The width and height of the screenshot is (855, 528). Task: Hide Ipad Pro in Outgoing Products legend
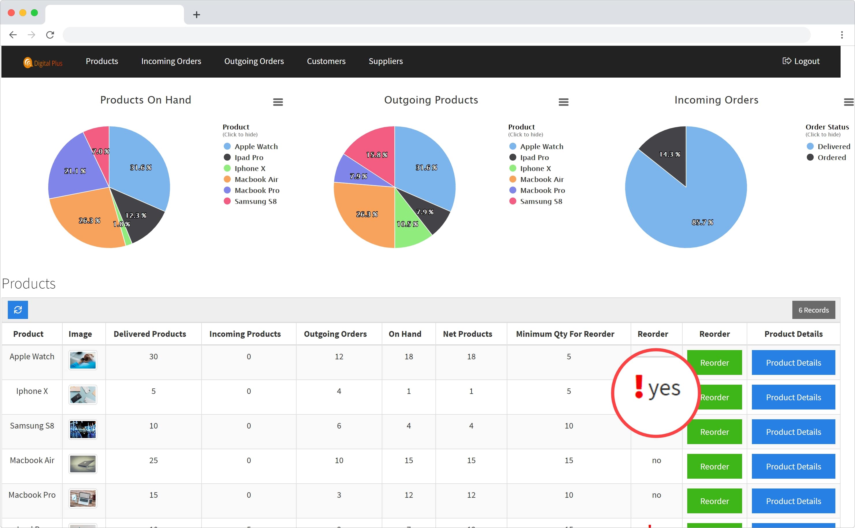[529, 157]
